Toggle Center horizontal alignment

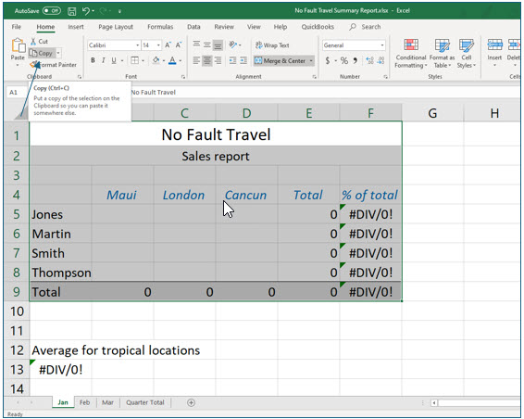point(207,60)
